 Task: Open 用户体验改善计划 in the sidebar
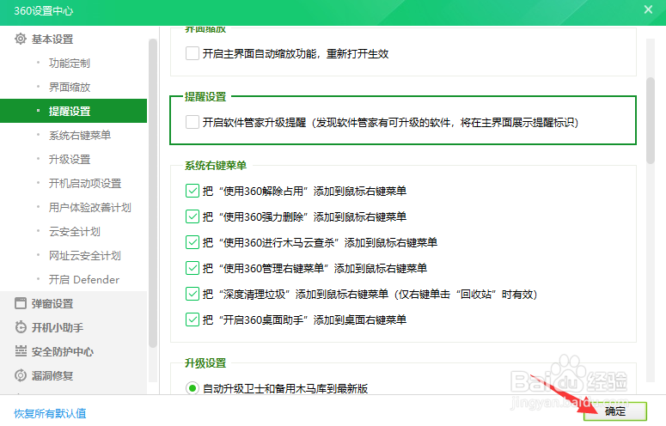point(89,208)
